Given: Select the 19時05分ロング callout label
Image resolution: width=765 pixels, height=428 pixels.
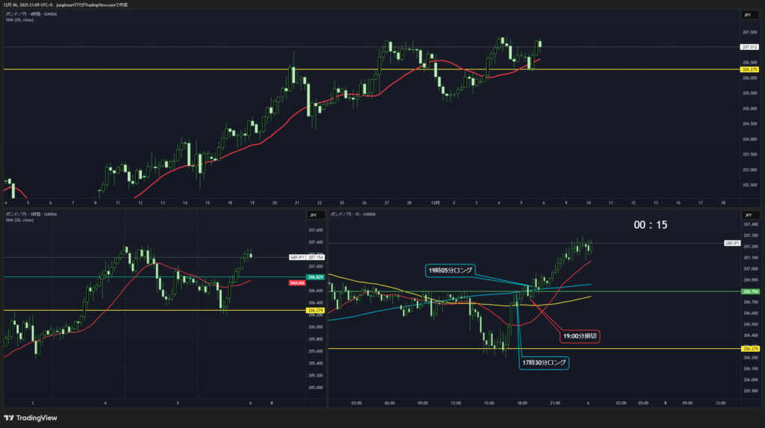Looking at the screenshot, I should 449,270.
